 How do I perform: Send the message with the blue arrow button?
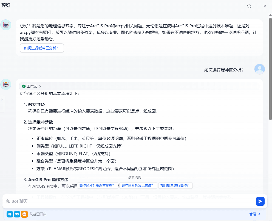(x=260, y=201)
